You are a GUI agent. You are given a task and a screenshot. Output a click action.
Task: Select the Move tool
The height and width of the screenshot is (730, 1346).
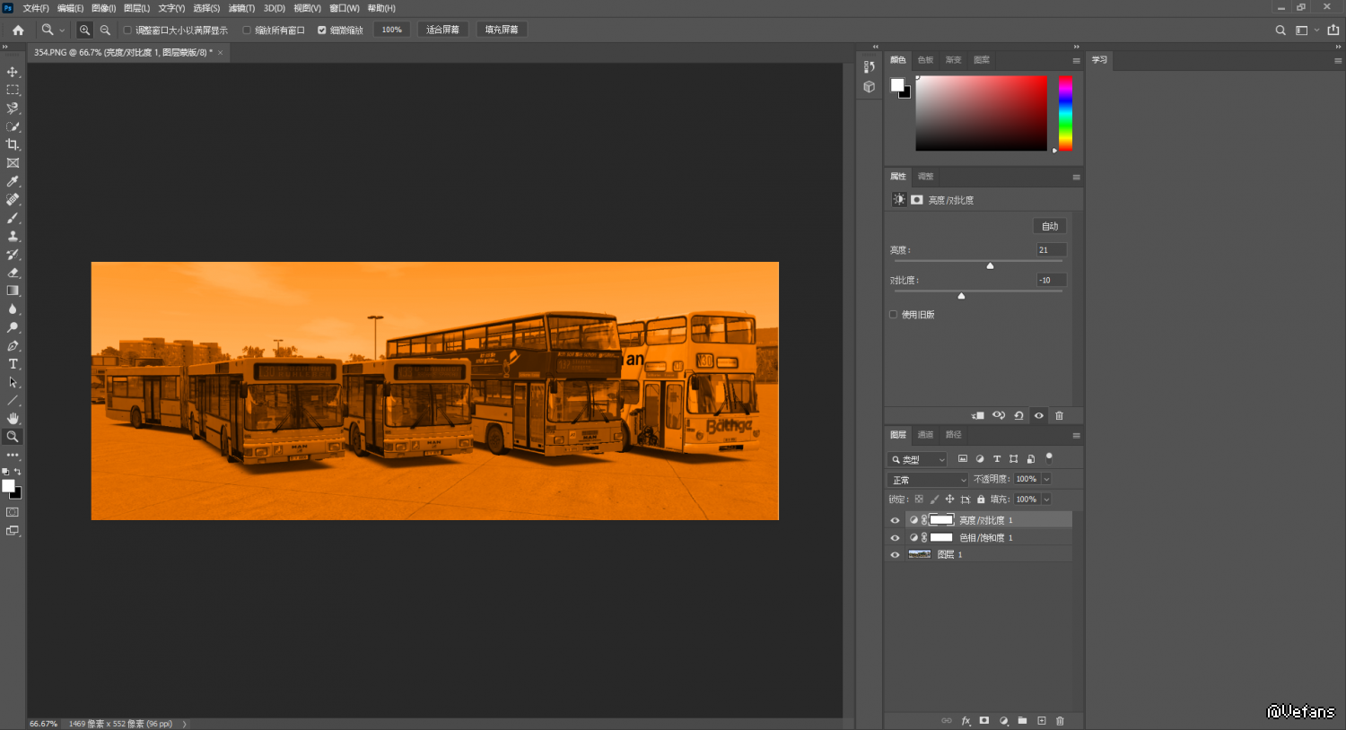point(13,72)
